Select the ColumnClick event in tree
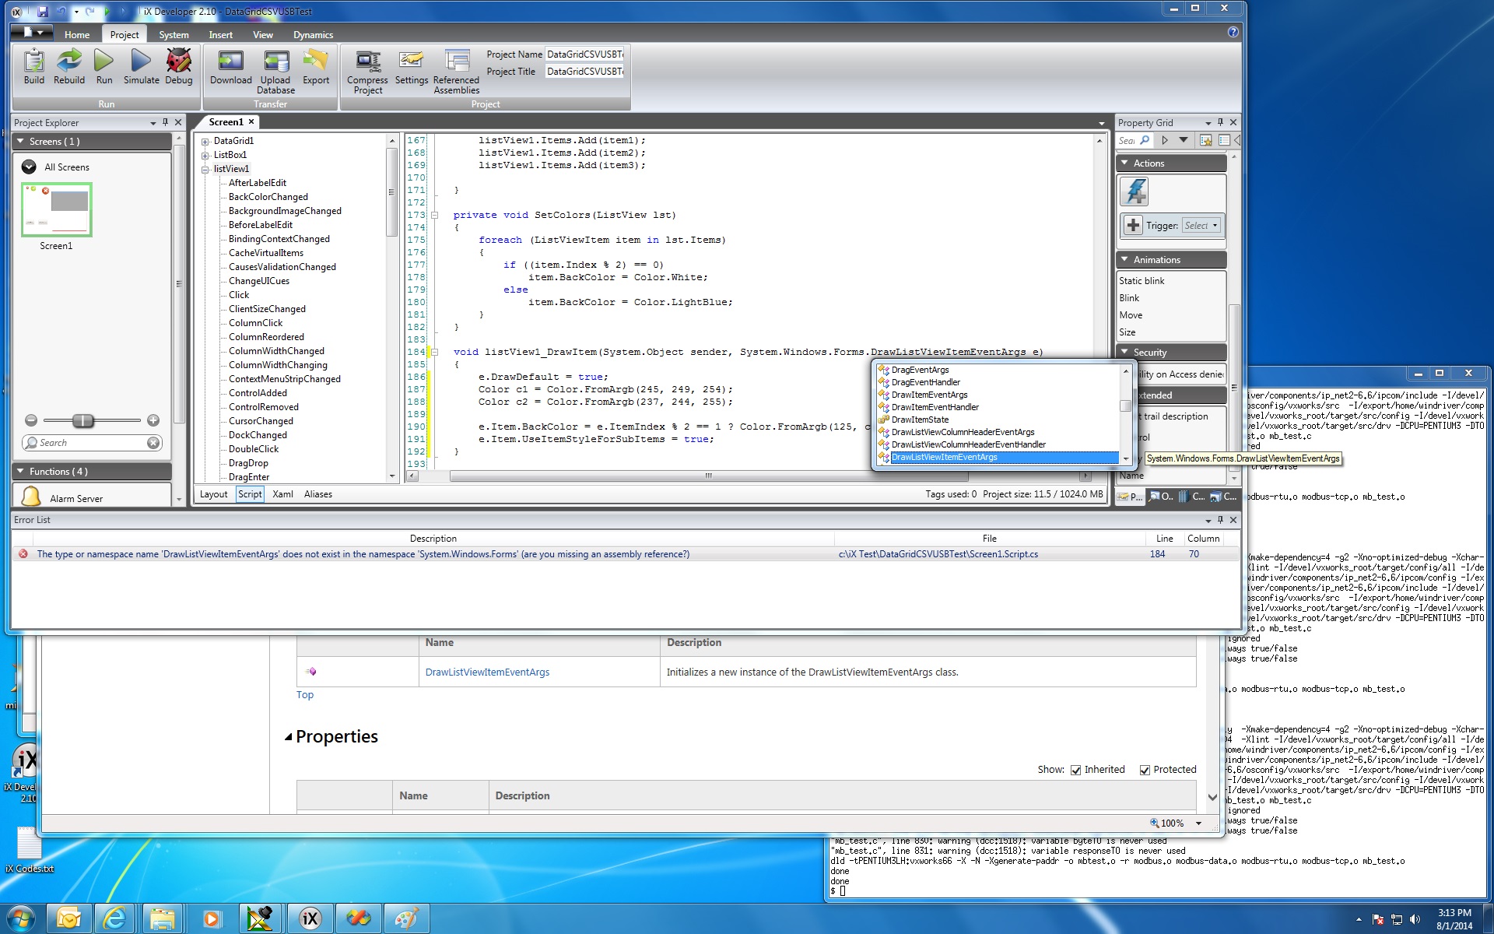Image resolution: width=1494 pixels, height=934 pixels. [255, 323]
